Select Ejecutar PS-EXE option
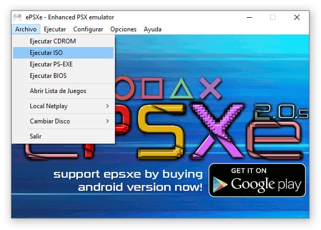321x230 pixels. pyautogui.click(x=52, y=64)
